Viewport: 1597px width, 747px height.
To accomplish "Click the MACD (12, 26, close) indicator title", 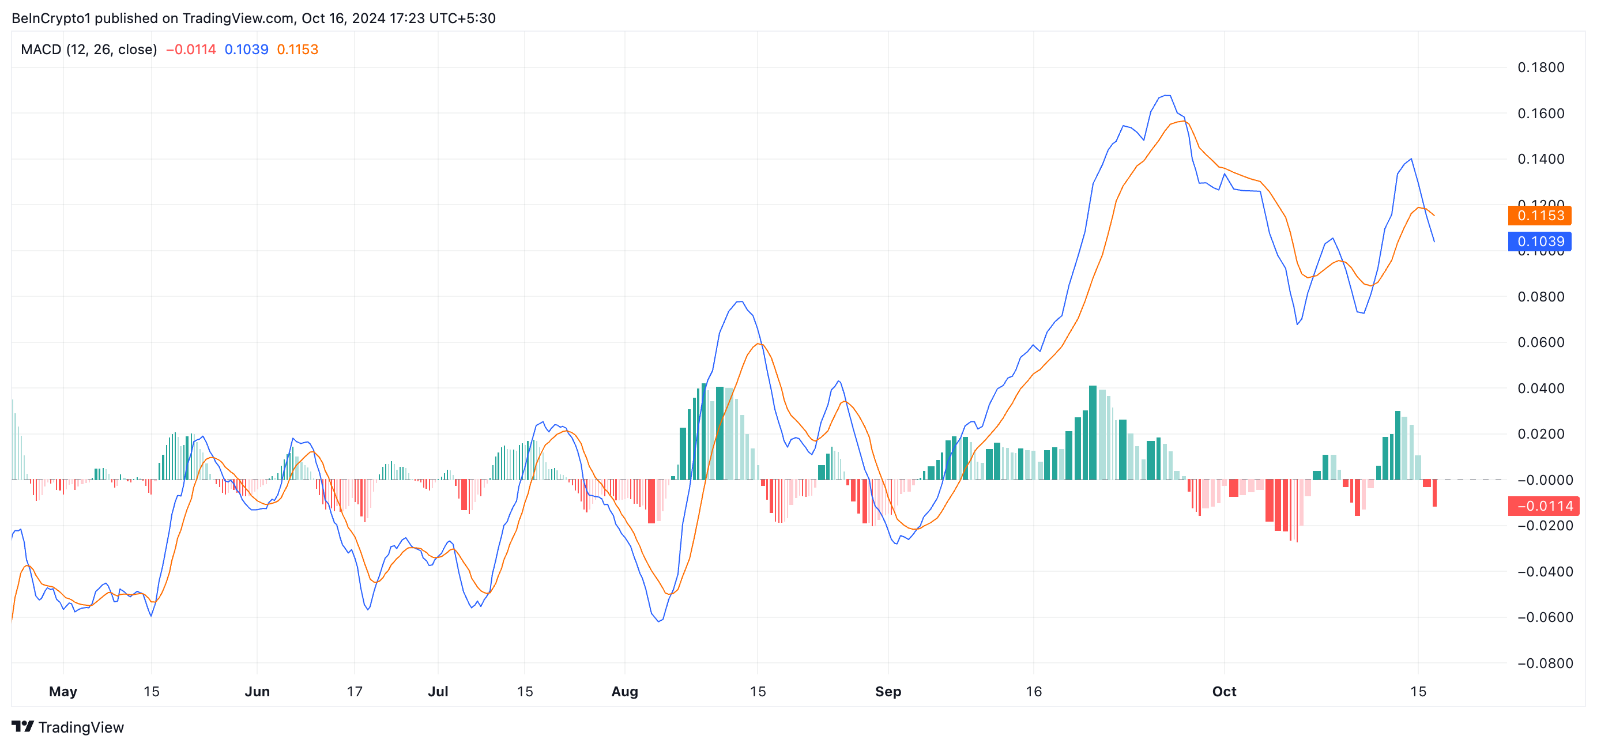I will point(89,50).
